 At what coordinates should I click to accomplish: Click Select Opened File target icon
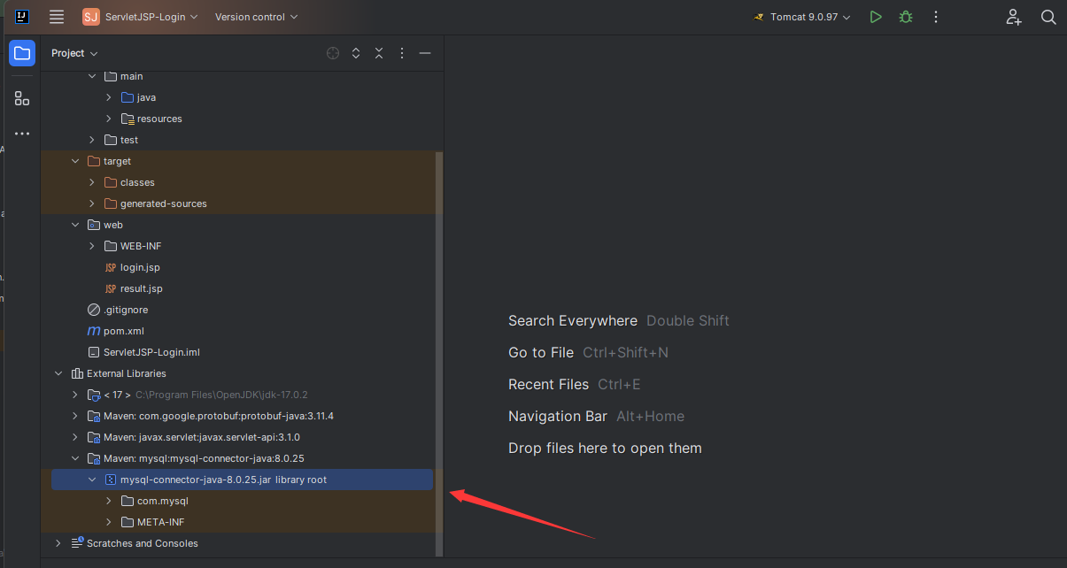pos(333,53)
